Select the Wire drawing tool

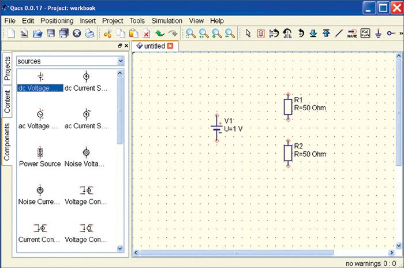point(339,33)
